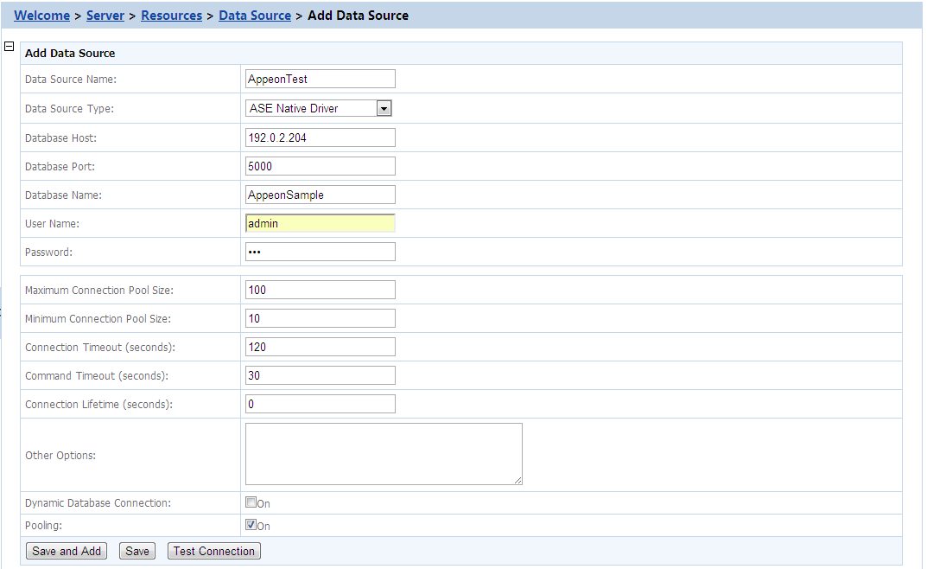Click the Save button

137,551
